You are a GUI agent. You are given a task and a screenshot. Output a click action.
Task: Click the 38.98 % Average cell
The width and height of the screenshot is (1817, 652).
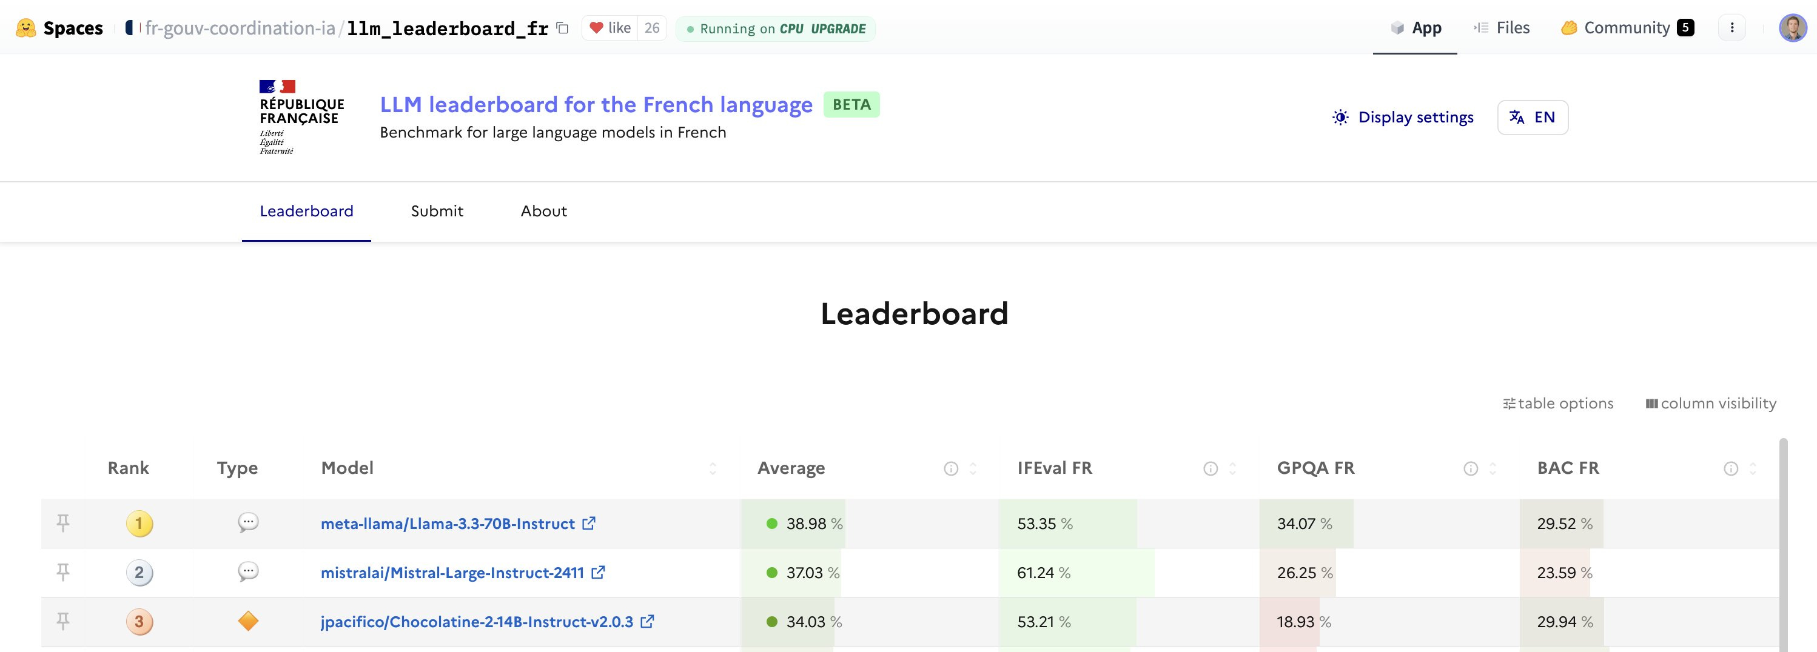[x=869, y=524]
